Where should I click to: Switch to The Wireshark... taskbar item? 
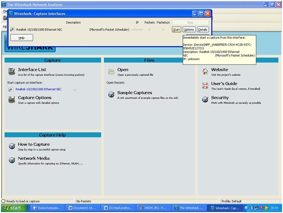[x=189, y=208]
